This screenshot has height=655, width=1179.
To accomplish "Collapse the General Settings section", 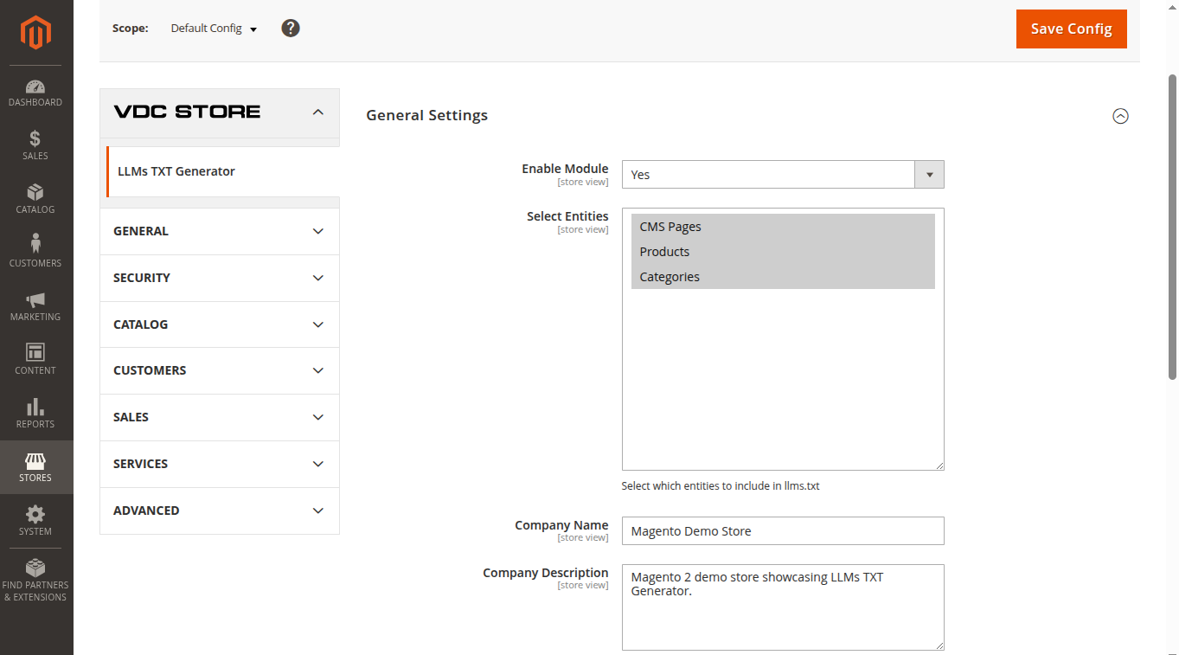I will point(1120,116).
